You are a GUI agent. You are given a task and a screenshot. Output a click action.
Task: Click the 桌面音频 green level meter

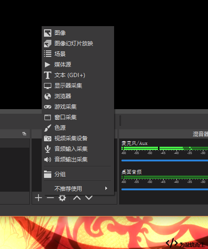[164, 177]
